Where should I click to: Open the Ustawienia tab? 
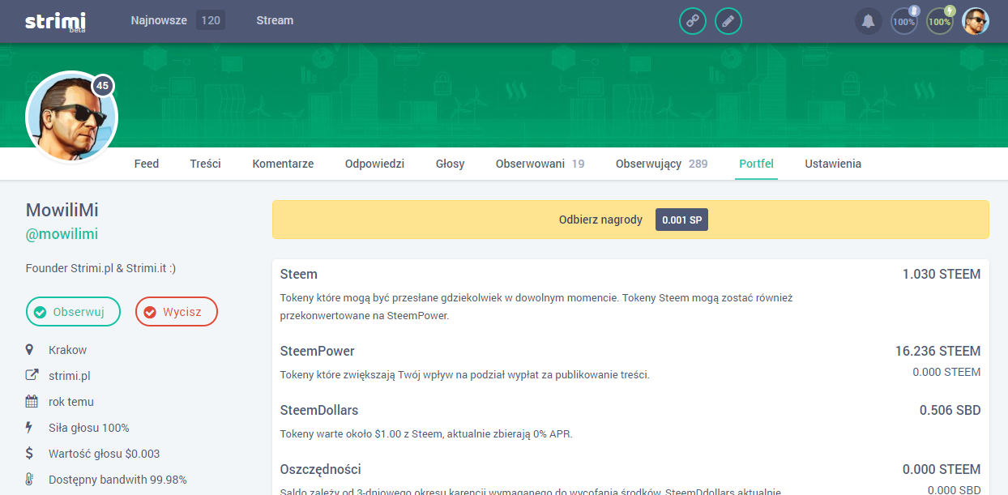[x=833, y=164]
